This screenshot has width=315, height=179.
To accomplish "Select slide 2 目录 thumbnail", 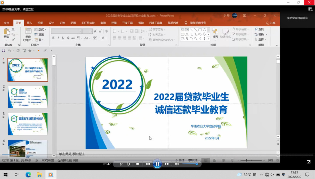I will (28, 97).
